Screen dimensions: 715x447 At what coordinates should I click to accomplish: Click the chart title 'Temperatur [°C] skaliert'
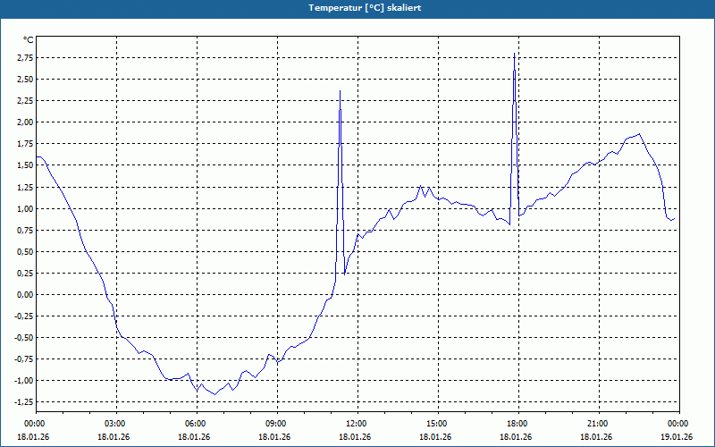[x=365, y=8]
